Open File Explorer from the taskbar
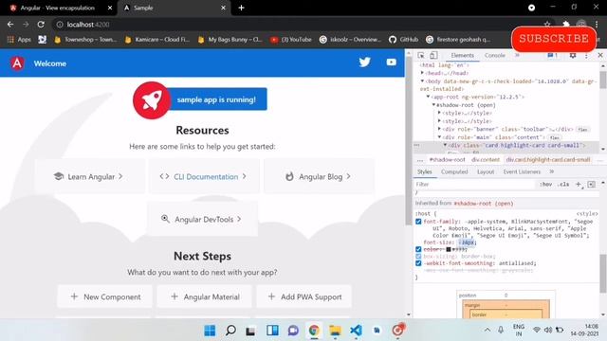Viewport: 607px width, 341px height. click(335, 331)
